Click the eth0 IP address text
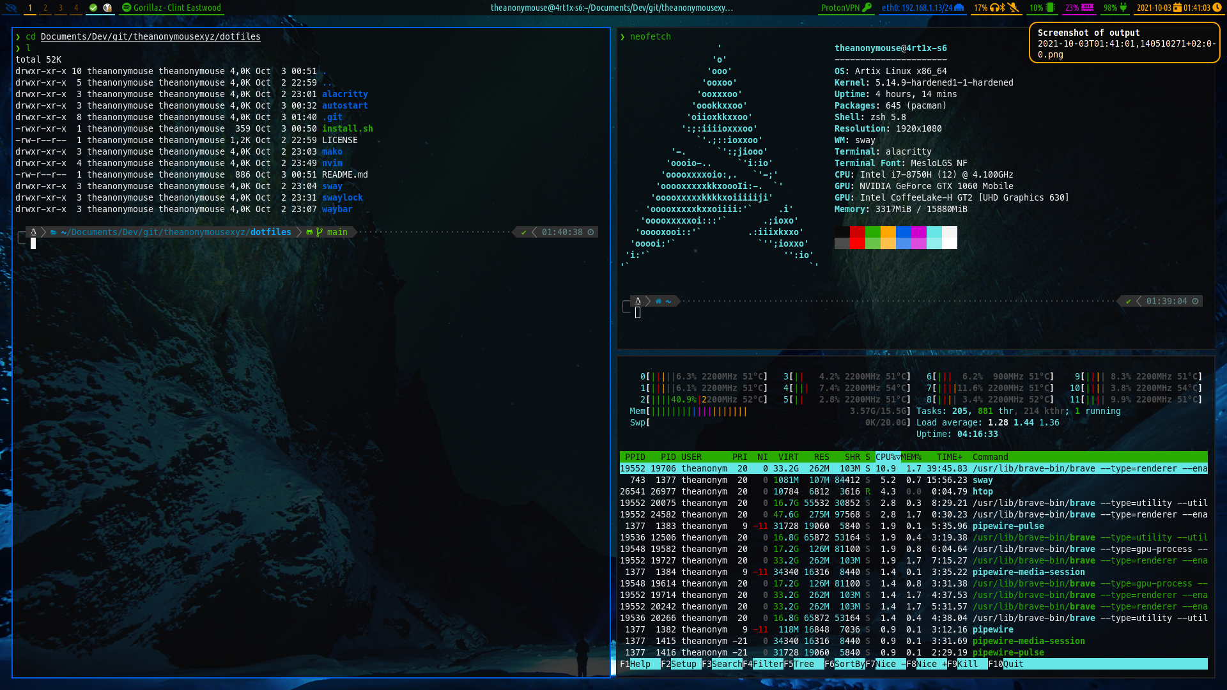The image size is (1227, 690). point(917,8)
